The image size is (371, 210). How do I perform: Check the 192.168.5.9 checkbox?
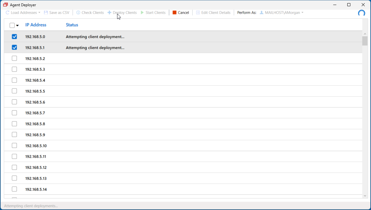coord(14,135)
